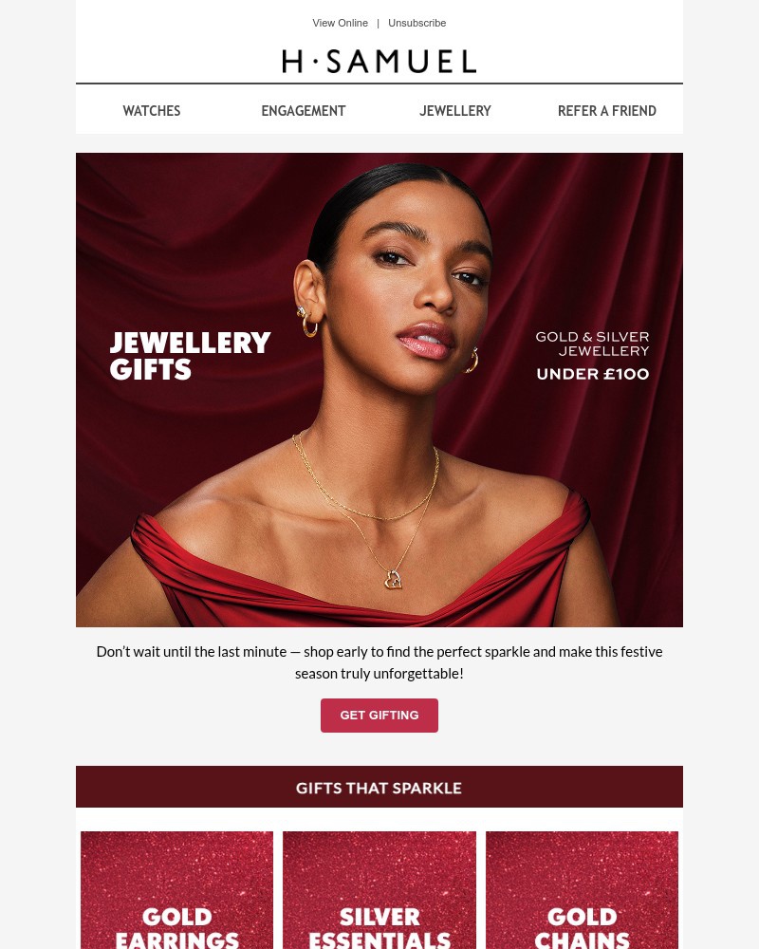Open the Silver Essentials tile
Screen dimensions: 759x949
click(379, 890)
